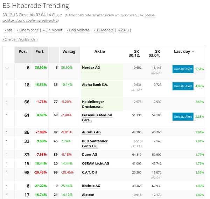Viewport: 210px width, 199px height.
Task: Open the OSRAM Licht AG stock link
Action: click(96, 163)
